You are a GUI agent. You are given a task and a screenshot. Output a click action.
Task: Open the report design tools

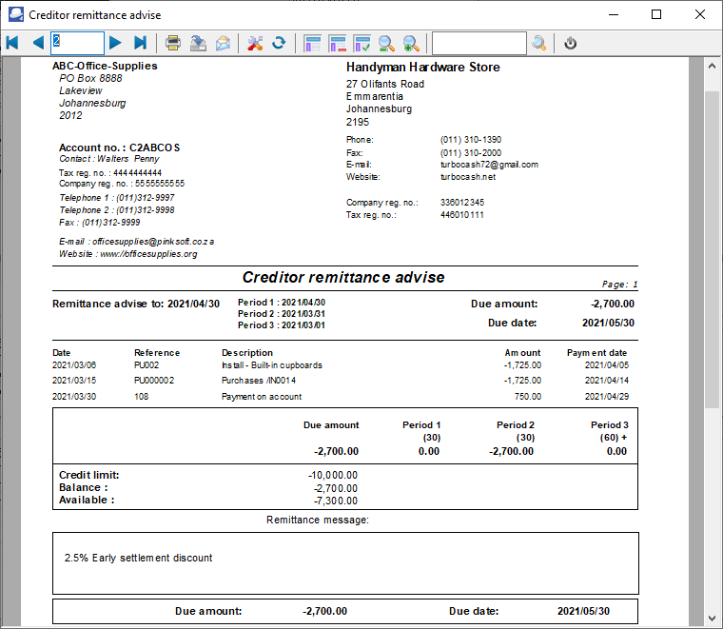click(x=254, y=43)
